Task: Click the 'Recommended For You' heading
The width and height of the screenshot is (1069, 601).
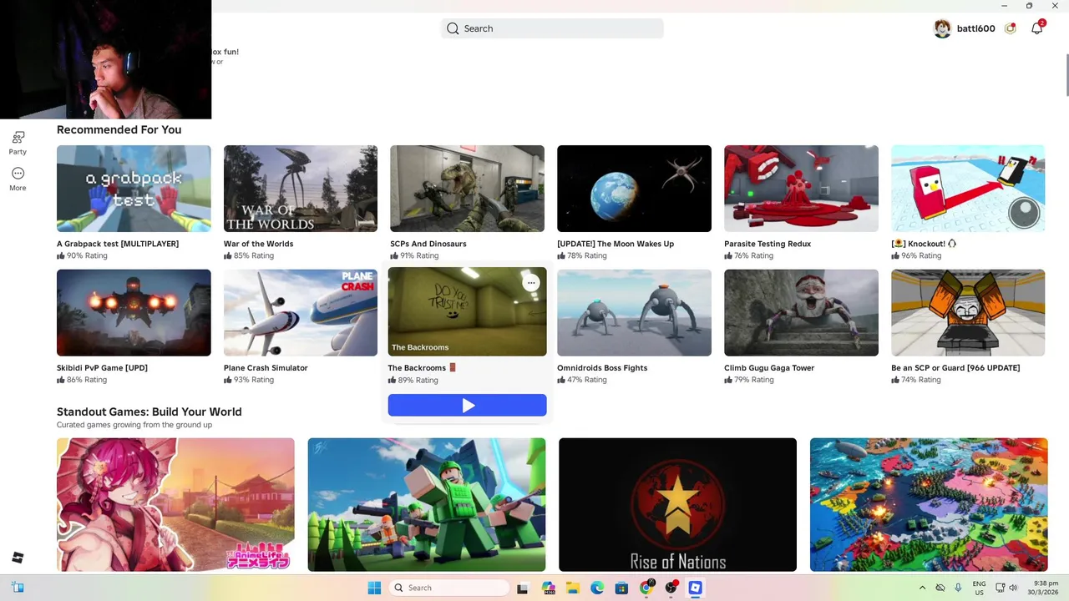Action: click(x=119, y=129)
